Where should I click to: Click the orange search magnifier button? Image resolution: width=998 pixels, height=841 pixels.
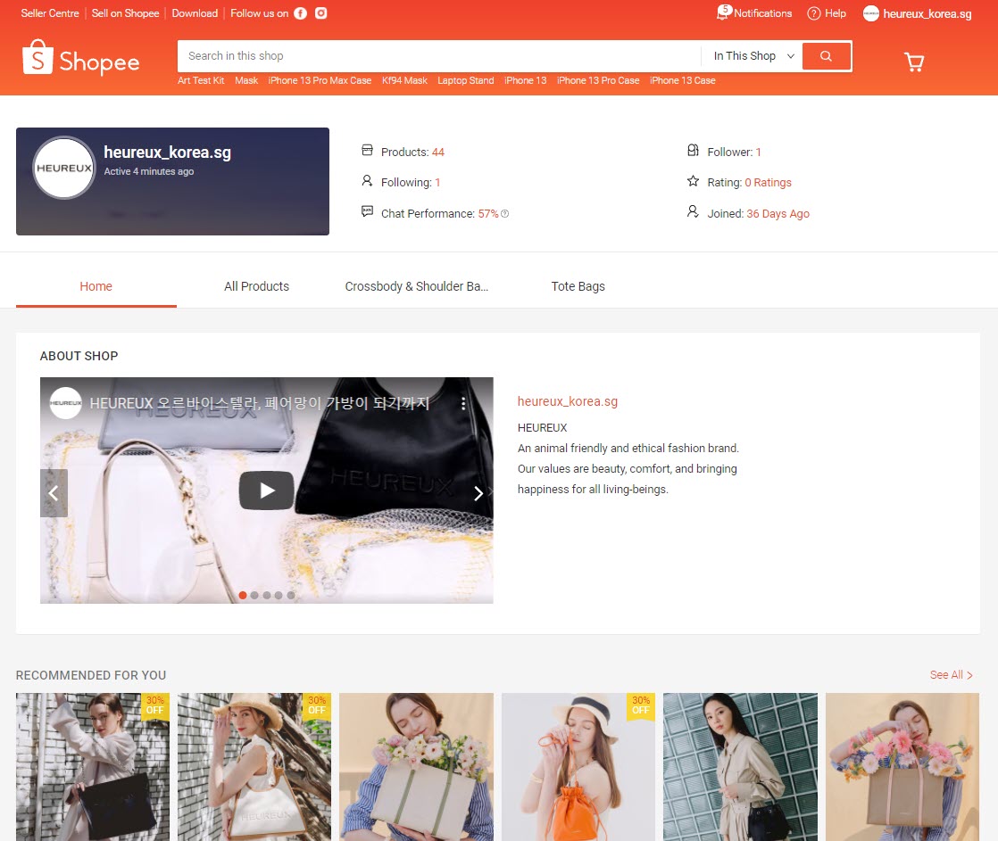[826, 56]
